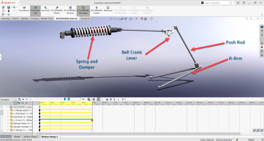The image size is (264, 141).
Task: Switch to the Render Tools tab
Action: point(47,19)
